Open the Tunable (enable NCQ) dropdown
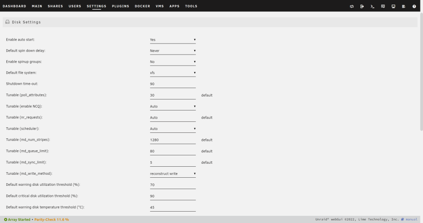Image resolution: width=423 pixels, height=223 pixels. 173,106
